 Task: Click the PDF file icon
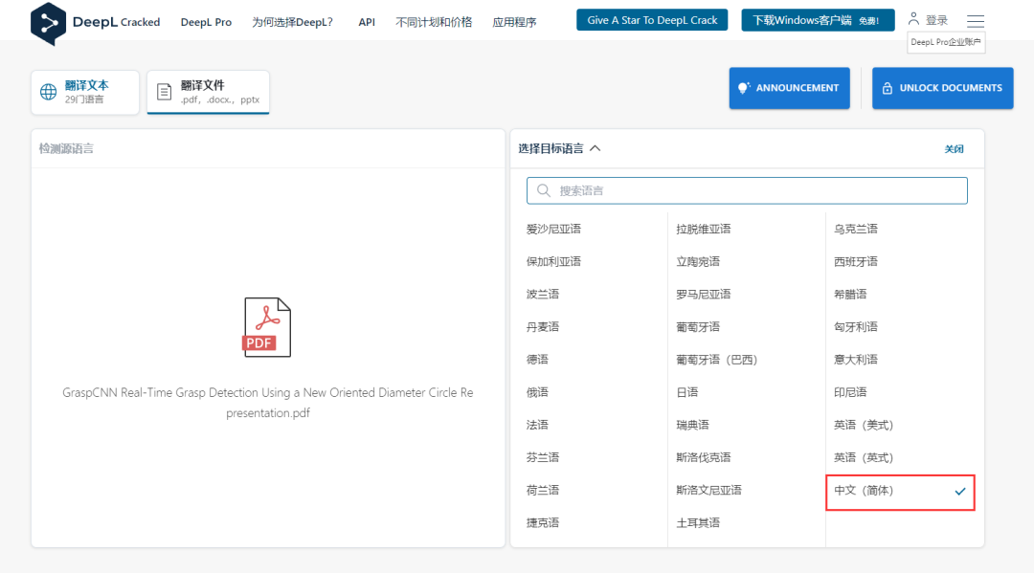pyautogui.click(x=267, y=327)
